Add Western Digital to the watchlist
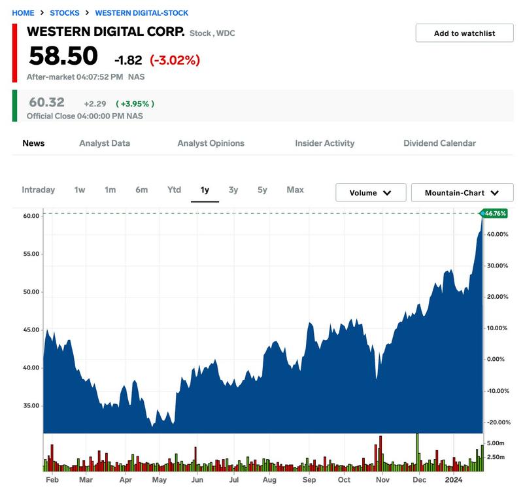This screenshot has height=493, width=523. click(x=465, y=33)
